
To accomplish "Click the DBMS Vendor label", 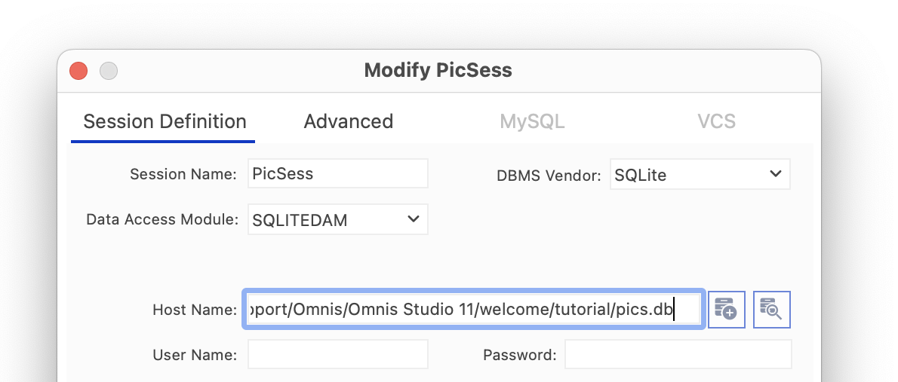I will (x=549, y=176).
